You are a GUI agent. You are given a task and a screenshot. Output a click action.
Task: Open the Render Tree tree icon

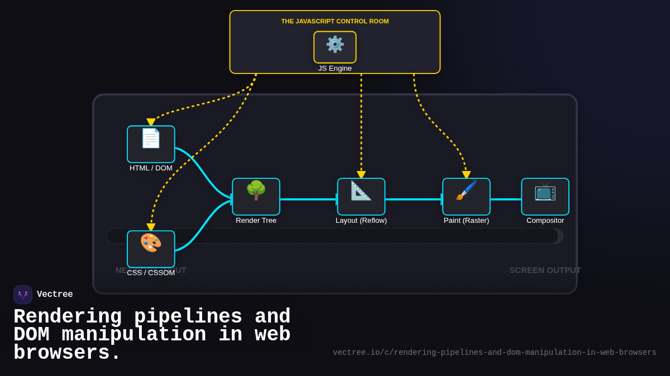coord(256,196)
